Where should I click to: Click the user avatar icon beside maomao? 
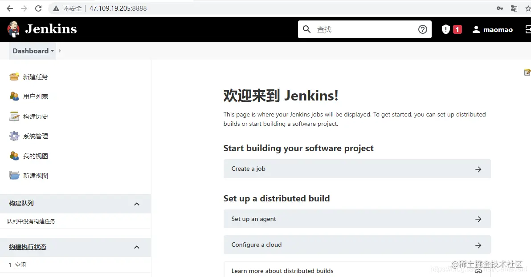(x=476, y=29)
